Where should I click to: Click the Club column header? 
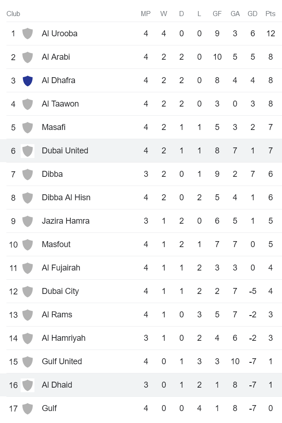(x=13, y=14)
